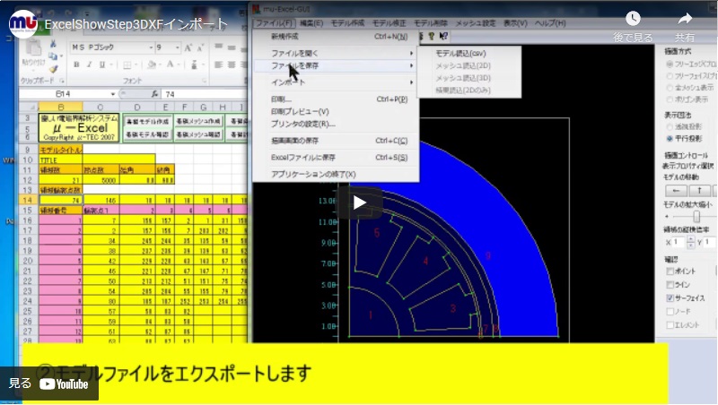Expand the インポート submenu
This screenshot has width=718, height=405.
[x=336, y=82]
